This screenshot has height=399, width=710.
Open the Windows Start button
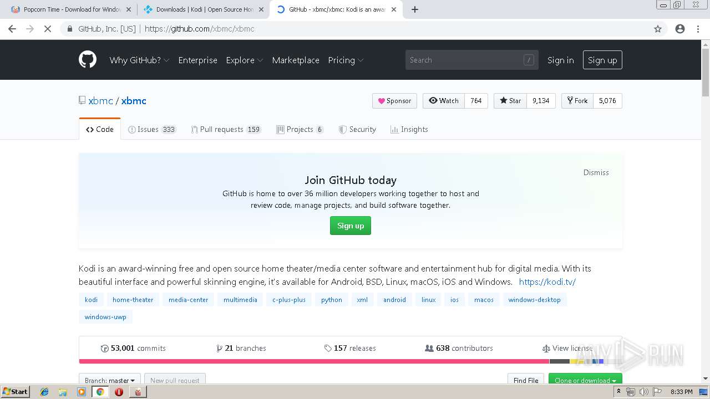[16, 392]
